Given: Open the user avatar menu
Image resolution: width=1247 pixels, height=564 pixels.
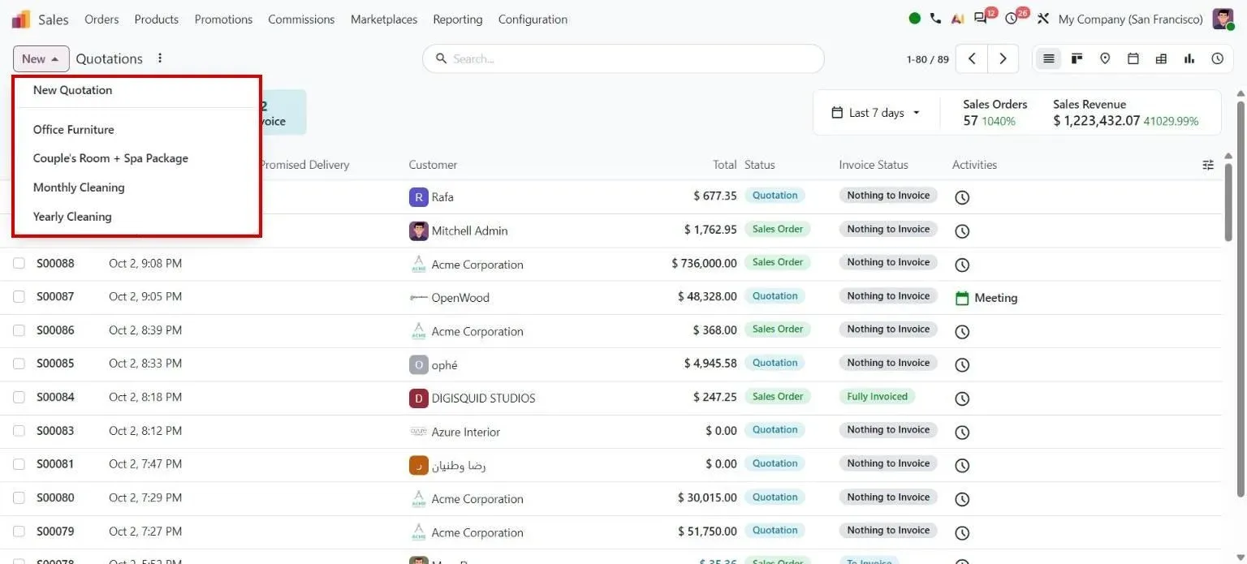Looking at the screenshot, I should [x=1223, y=19].
